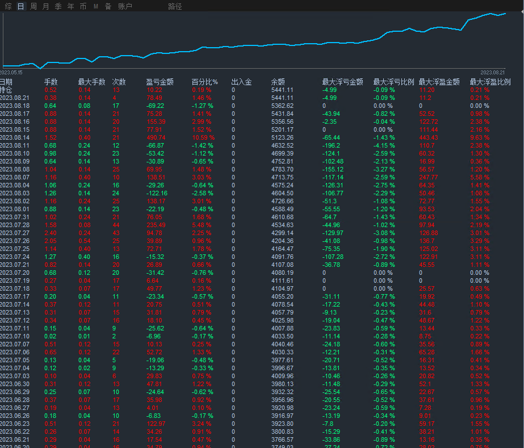This screenshot has width=524, height=448.
Task: Select the 2023.08.14 date row
Action: click(15, 137)
